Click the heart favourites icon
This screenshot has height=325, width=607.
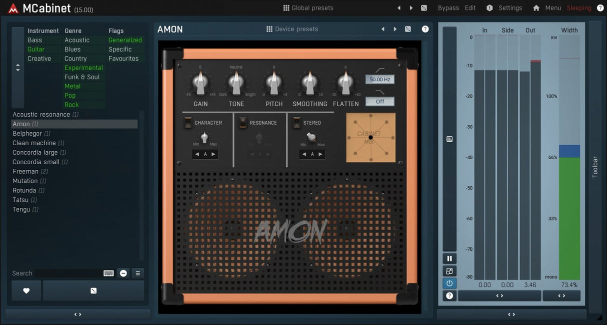[x=26, y=290]
